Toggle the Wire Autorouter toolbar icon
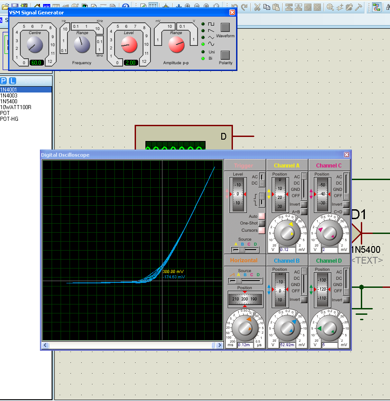The width and height of the screenshot is (390, 401). (377, 7)
